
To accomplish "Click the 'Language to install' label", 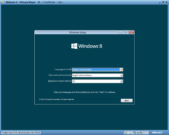I will click(x=63, y=69).
